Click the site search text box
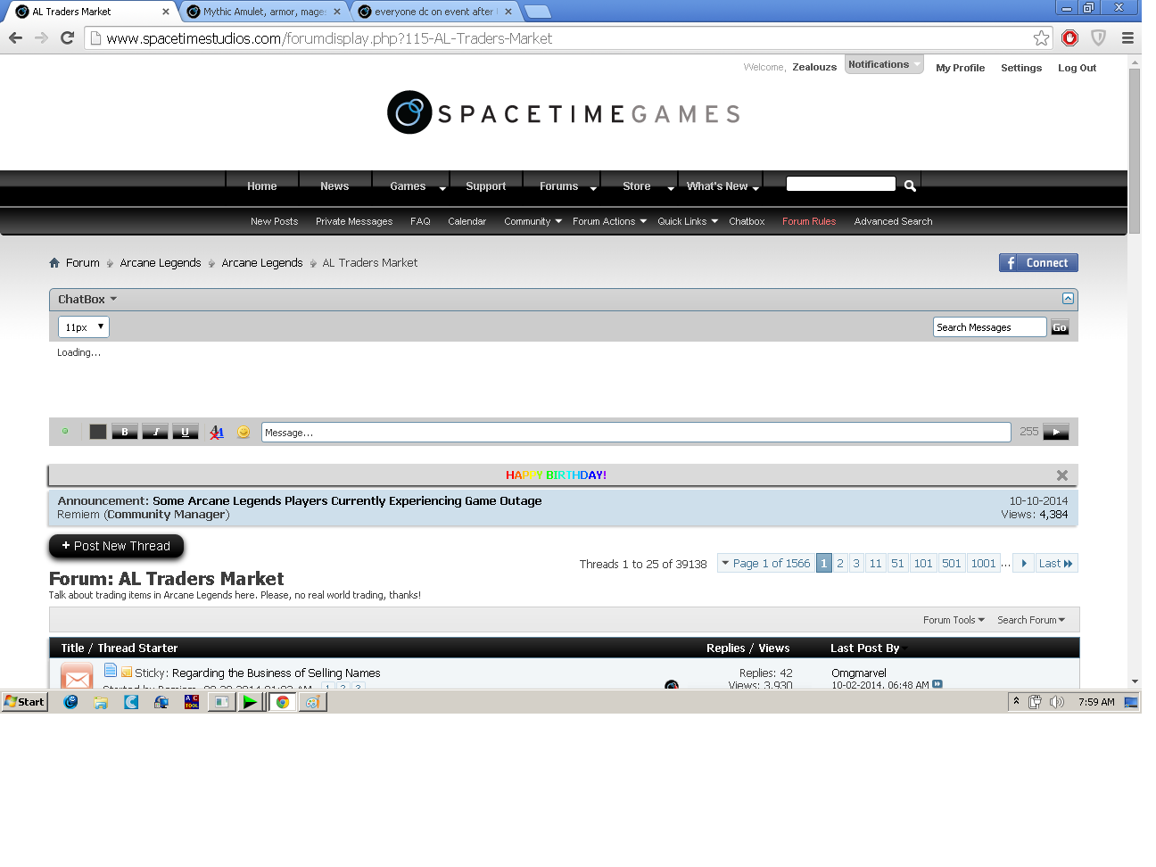This screenshot has width=1156, height=867. click(x=840, y=184)
